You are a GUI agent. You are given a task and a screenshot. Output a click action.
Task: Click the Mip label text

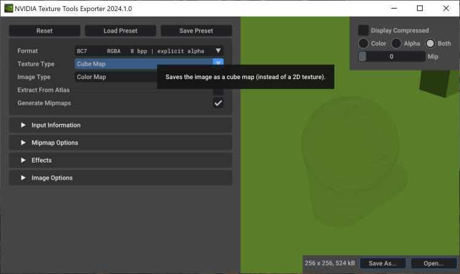pyautogui.click(x=433, y=56)
